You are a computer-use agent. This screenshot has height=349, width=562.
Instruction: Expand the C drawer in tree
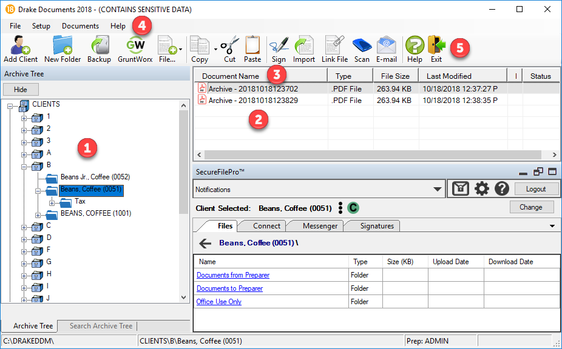tap(24, 227)
